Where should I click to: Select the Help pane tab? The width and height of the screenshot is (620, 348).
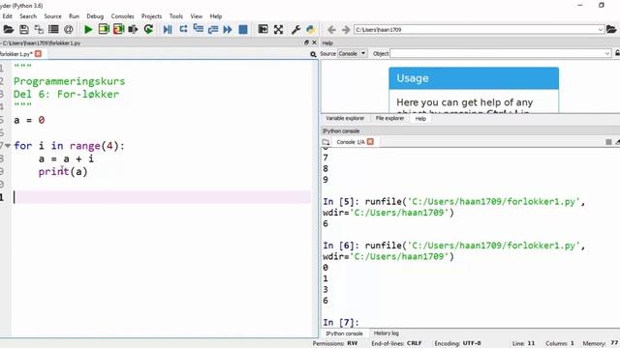[x=420, y=118]
